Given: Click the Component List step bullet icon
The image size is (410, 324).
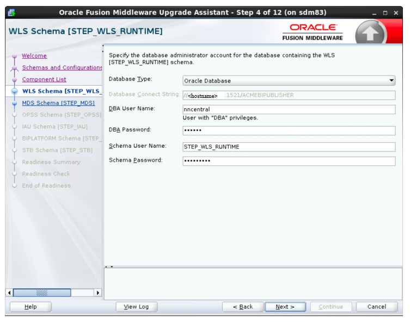Looking at the screenshot, I should (x=15, y=79).
